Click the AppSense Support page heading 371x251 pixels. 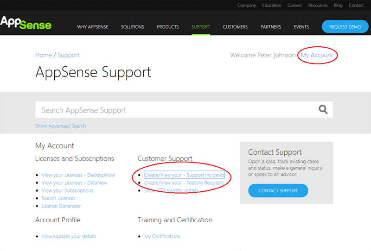(x=93, y=72)
